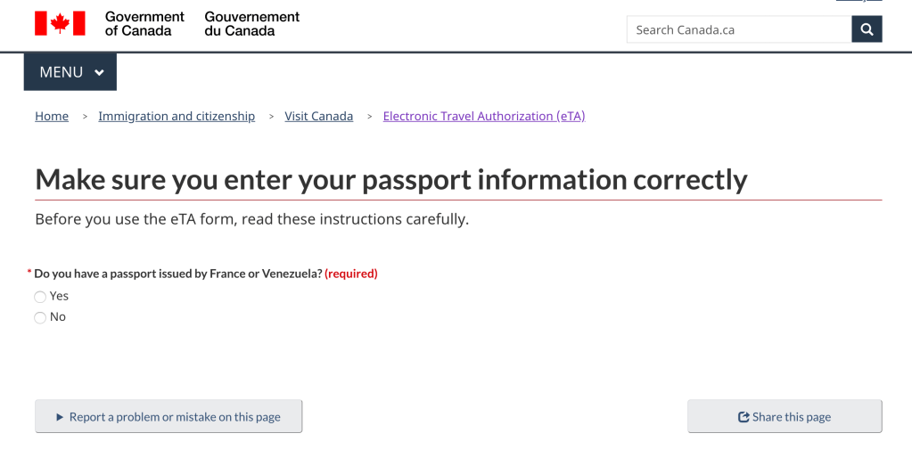Open Electronic Travel Authorization (eTA) breadcrumb
Viewport: 912px width, 450px height.
point(484,116)
